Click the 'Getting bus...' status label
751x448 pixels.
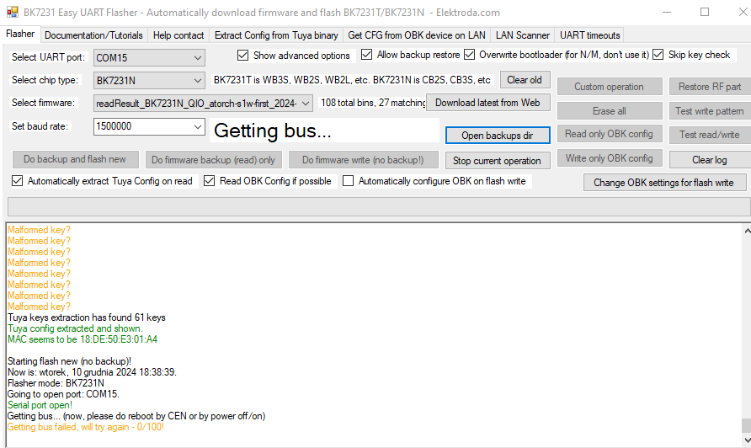[273, 131]
